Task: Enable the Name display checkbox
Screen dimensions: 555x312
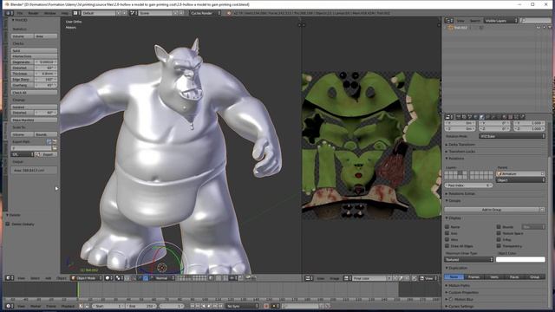Action: click(x=447, y=227)
